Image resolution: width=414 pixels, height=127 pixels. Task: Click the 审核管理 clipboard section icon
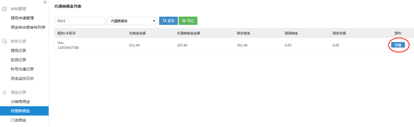[x=4, y=9]
